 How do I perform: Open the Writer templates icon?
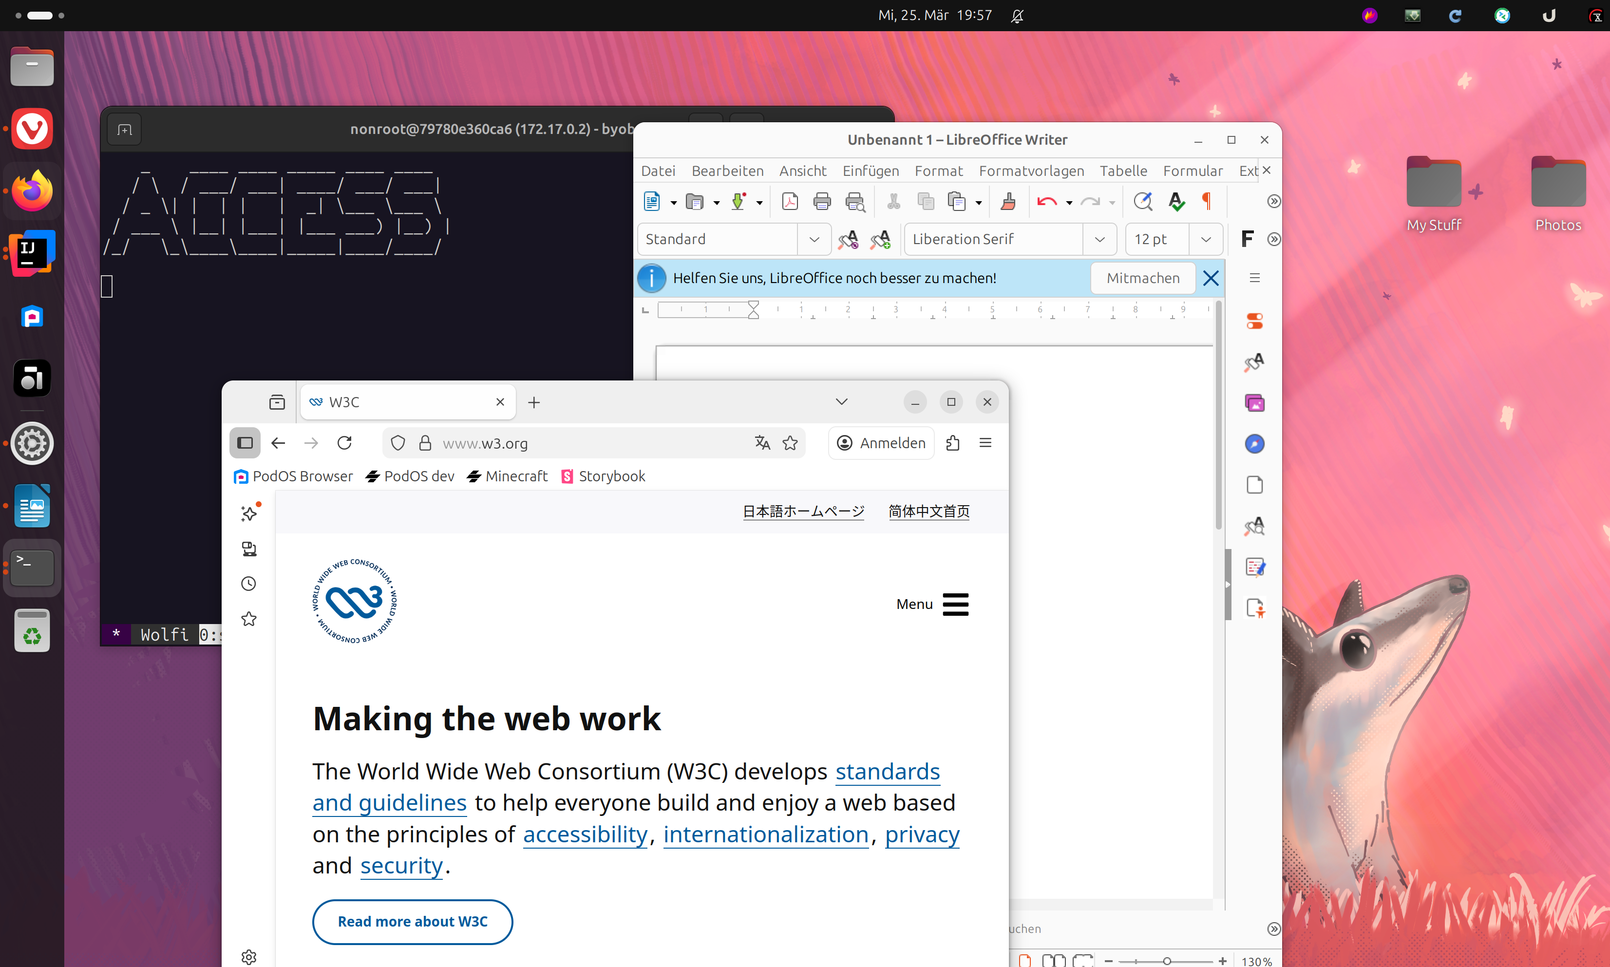tap(695, 202)
